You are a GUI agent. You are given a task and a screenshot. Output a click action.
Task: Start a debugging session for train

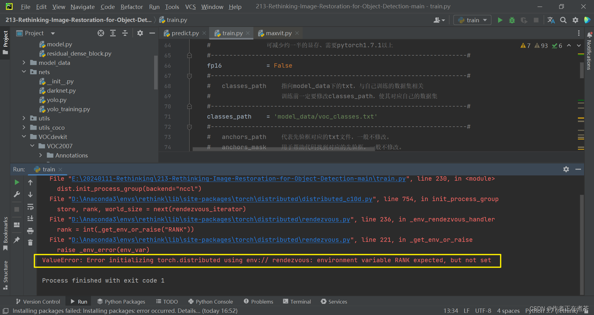tap(512, 20)
